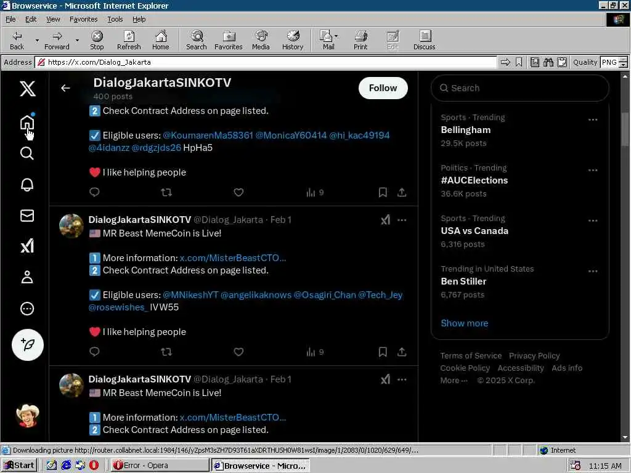Open the IE History toolbar button
This screenshot has width=631, height=473.
(x=293, y=40)
